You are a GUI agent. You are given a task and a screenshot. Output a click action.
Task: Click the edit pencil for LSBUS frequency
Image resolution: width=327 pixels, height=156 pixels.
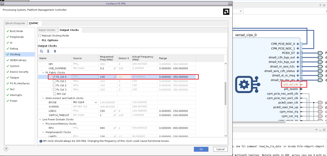(x=115, y=111)
